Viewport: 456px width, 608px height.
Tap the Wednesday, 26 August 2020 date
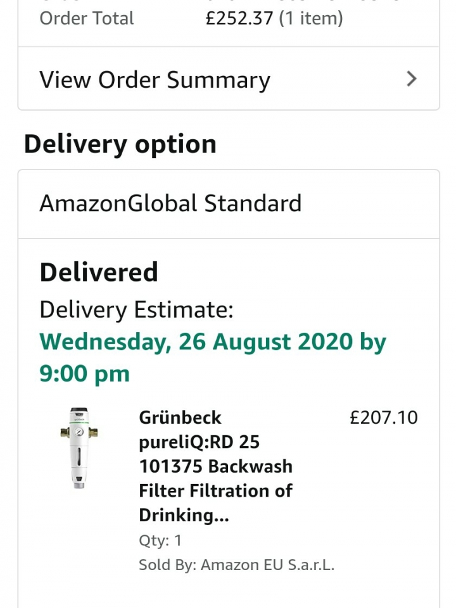coord(197,342)
